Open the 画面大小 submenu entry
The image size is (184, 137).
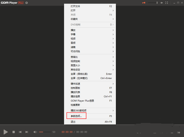coord(90,65)
